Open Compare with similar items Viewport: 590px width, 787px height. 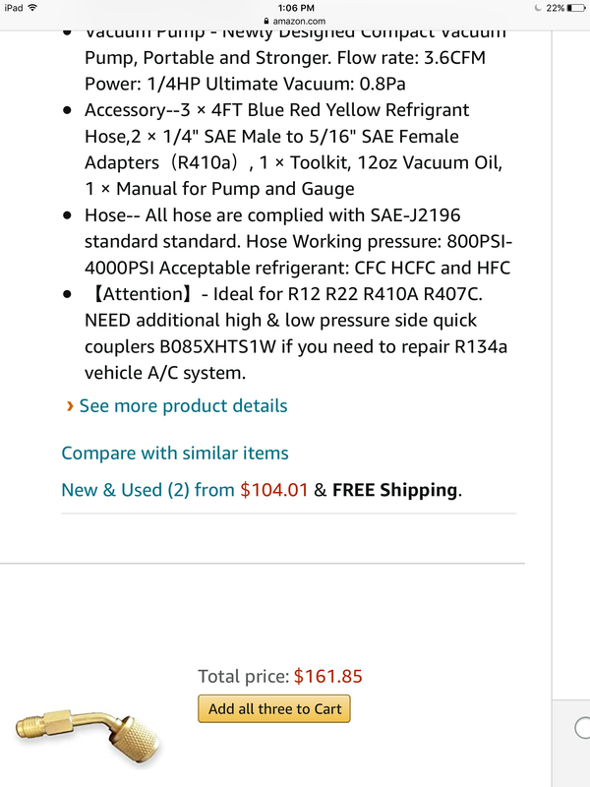pyautogui.click(x=175, y=453)
